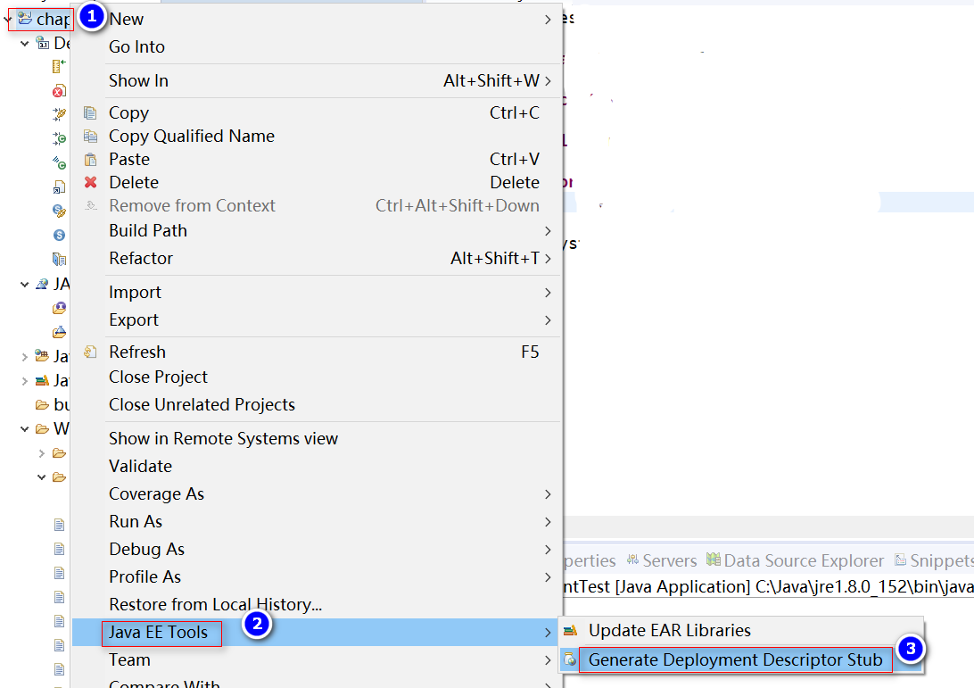The width and height of the screenshot is (974, 688).
Task: Click the Generate Deployment Descriptor Stub icon
Action: coord(570,659)
